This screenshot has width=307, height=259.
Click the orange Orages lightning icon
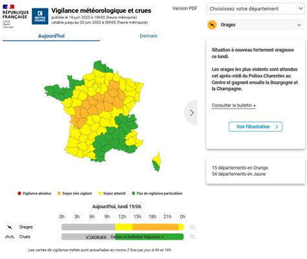pos(212,25)
